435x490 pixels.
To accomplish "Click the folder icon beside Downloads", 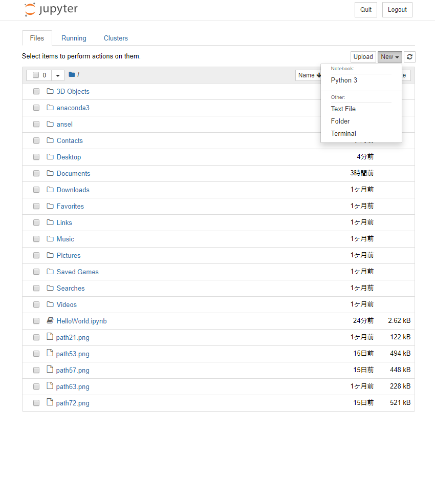I will [50, 190].
